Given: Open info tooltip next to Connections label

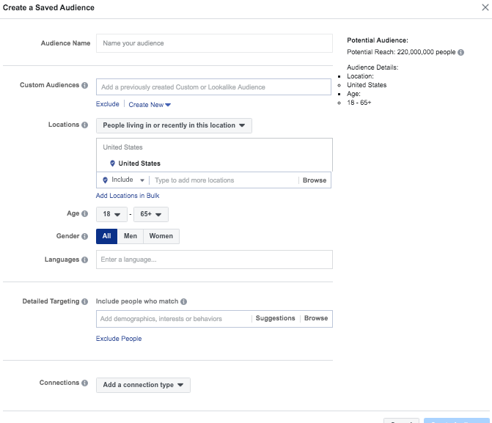Looking at the screenshot, I should point(85,383).
